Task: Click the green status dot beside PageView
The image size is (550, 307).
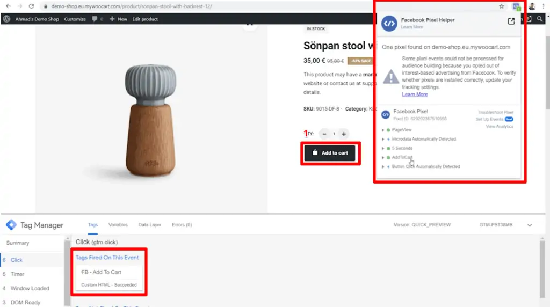Action: coord(388,130)
